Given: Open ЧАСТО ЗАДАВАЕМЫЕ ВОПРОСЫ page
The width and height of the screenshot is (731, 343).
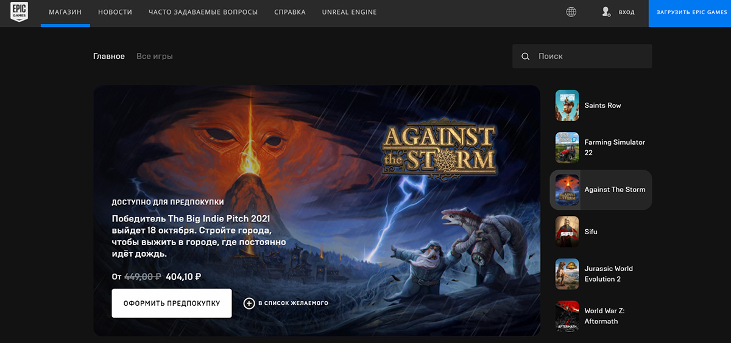Looking at the screenshot, I should [x=203, y=12].
